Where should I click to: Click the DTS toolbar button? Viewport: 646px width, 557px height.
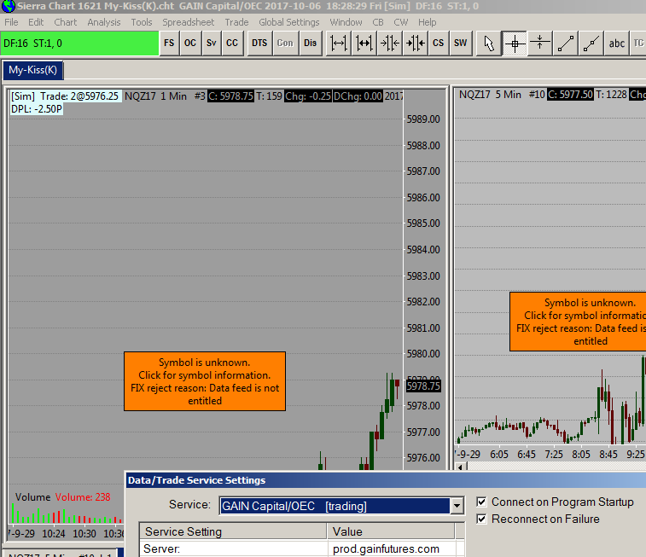[x=259, y=44]
